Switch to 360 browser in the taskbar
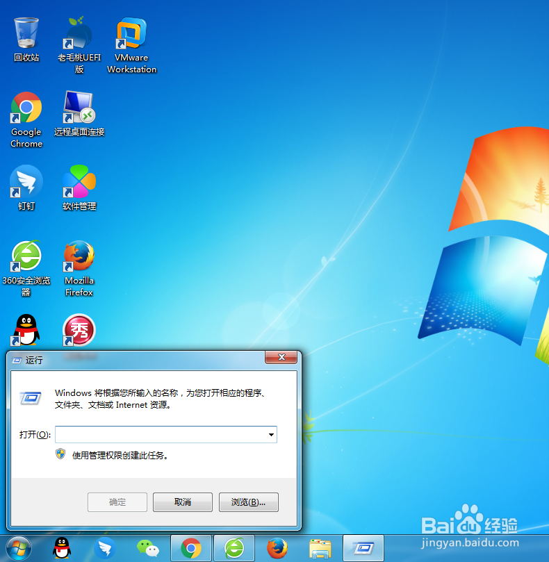Viewport: 549px width, 562px height. point(234,548)
